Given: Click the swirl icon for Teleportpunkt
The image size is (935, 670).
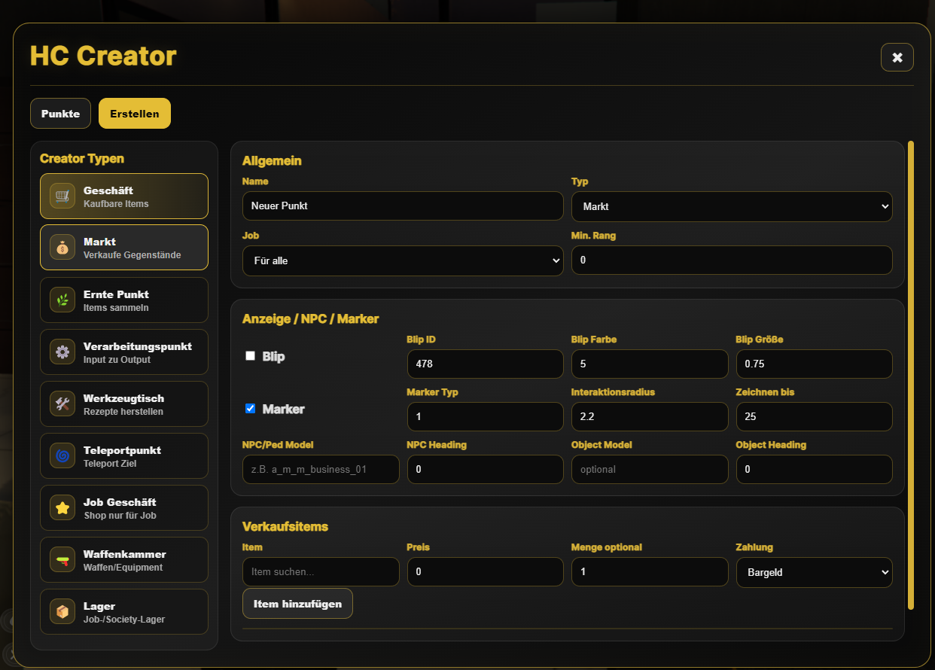Looking at the screenshot, I should point(62,455).
